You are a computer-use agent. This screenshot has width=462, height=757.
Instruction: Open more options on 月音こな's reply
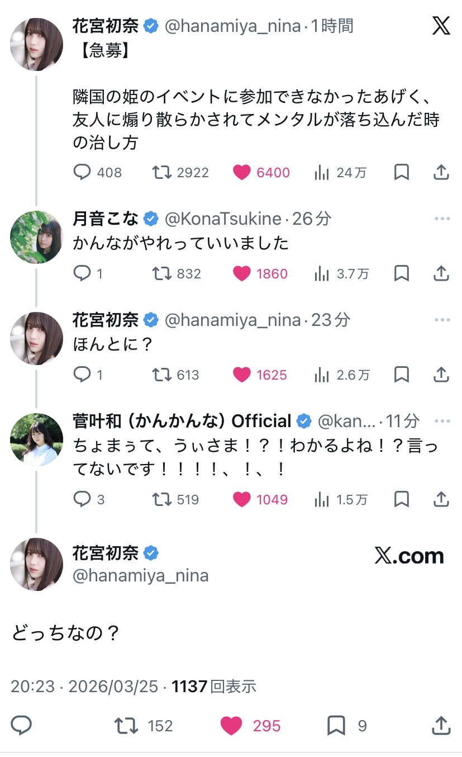point(442,219)
